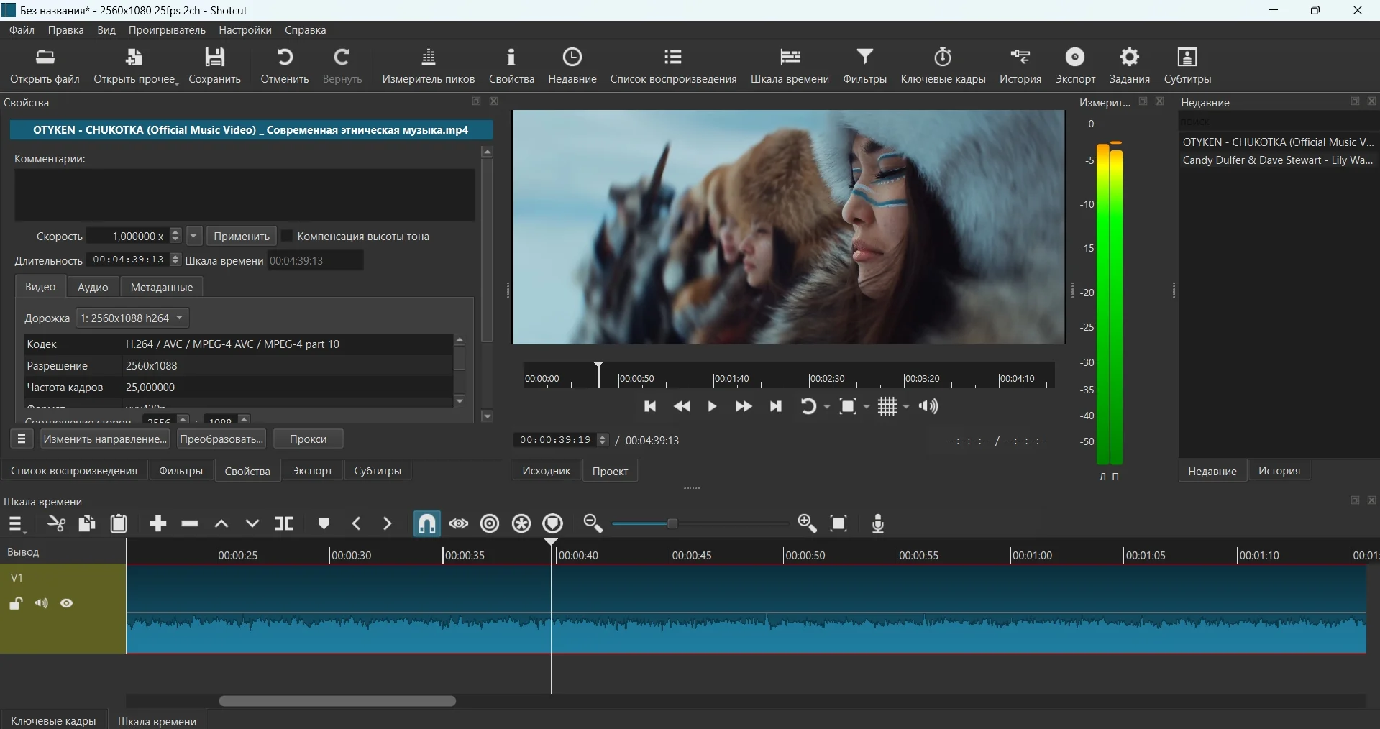Open Задания gear toolbar icon
The image size is (1380, 729).
(x=1130, y=66)
